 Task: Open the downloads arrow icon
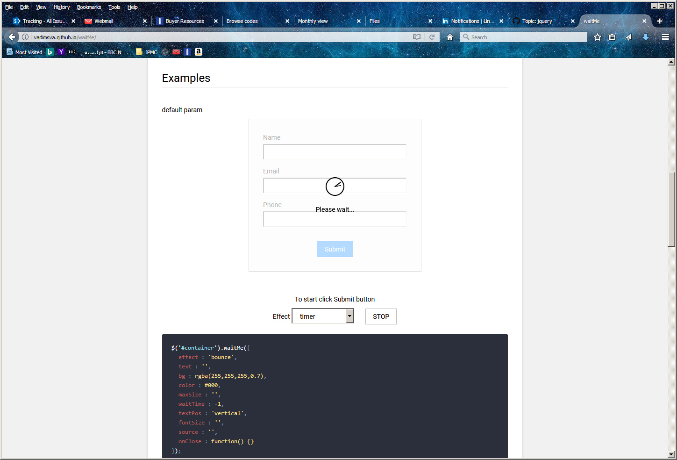point(645,37)
